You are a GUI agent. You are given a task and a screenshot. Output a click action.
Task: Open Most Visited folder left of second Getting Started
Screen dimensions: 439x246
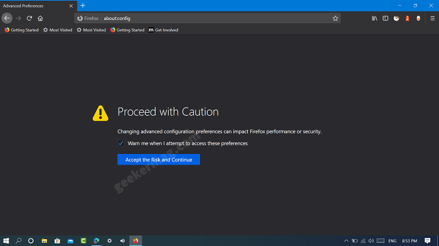click(92, 30)
